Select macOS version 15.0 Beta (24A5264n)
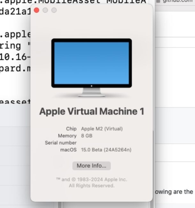Viewport: 195px width, 208px height. pyautogui.click(x=106, y=150)
